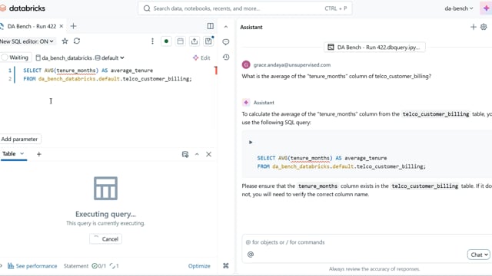Click the share icon
Image resolution: width=492 pixels, height=276 pixels.
194,41
